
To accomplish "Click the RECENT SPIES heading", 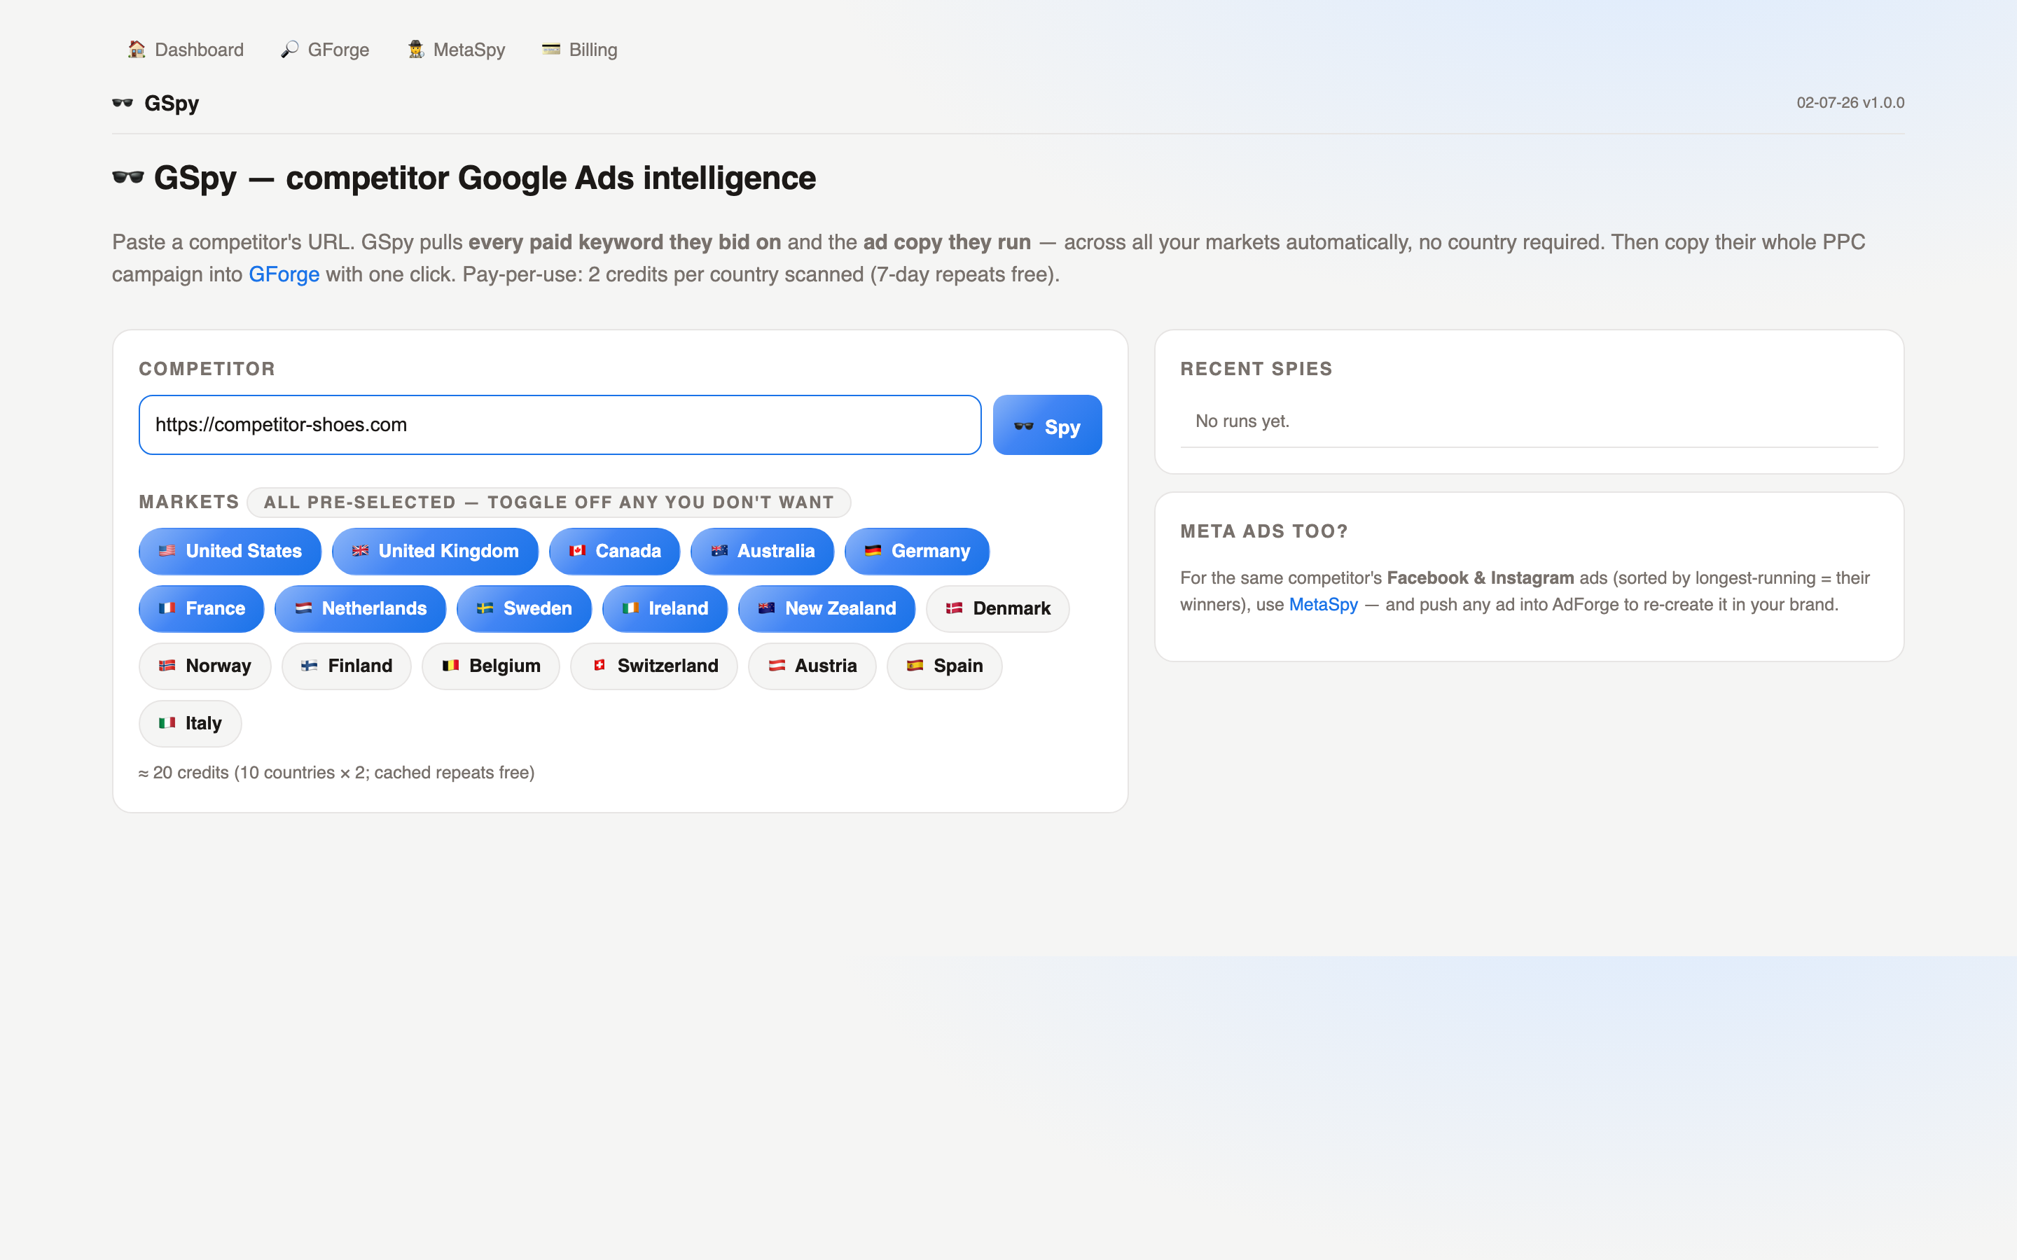I will [x=1256, y=368].
